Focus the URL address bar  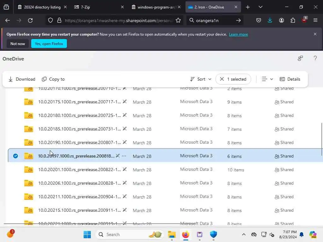coord(118,20)
